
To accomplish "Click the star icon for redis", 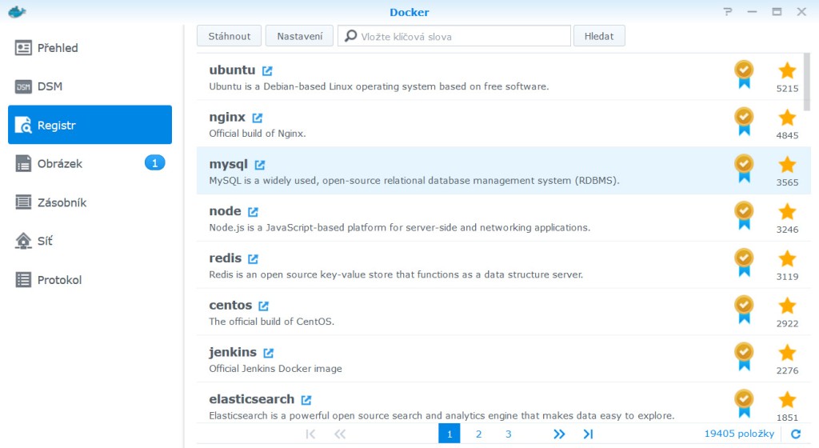I will click(x=787, y=258).
